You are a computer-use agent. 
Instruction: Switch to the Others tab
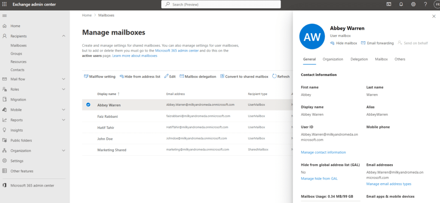coord(400,59)
